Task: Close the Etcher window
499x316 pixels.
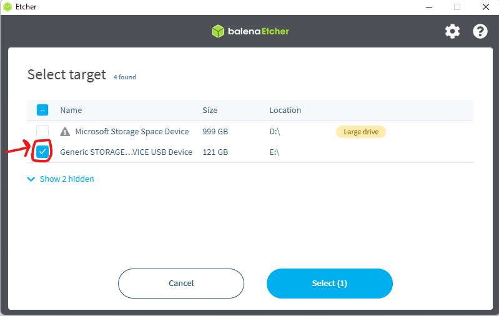Action: [486, 7]
